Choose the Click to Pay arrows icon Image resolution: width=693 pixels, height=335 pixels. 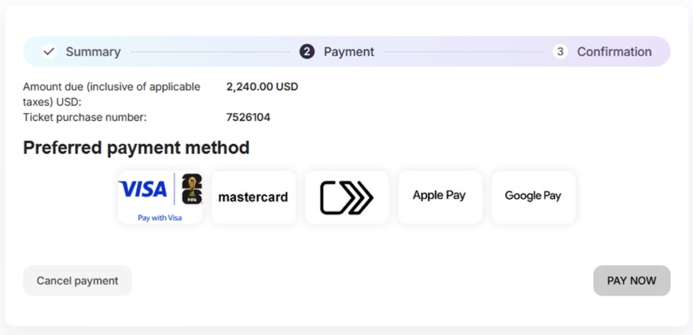346,197
